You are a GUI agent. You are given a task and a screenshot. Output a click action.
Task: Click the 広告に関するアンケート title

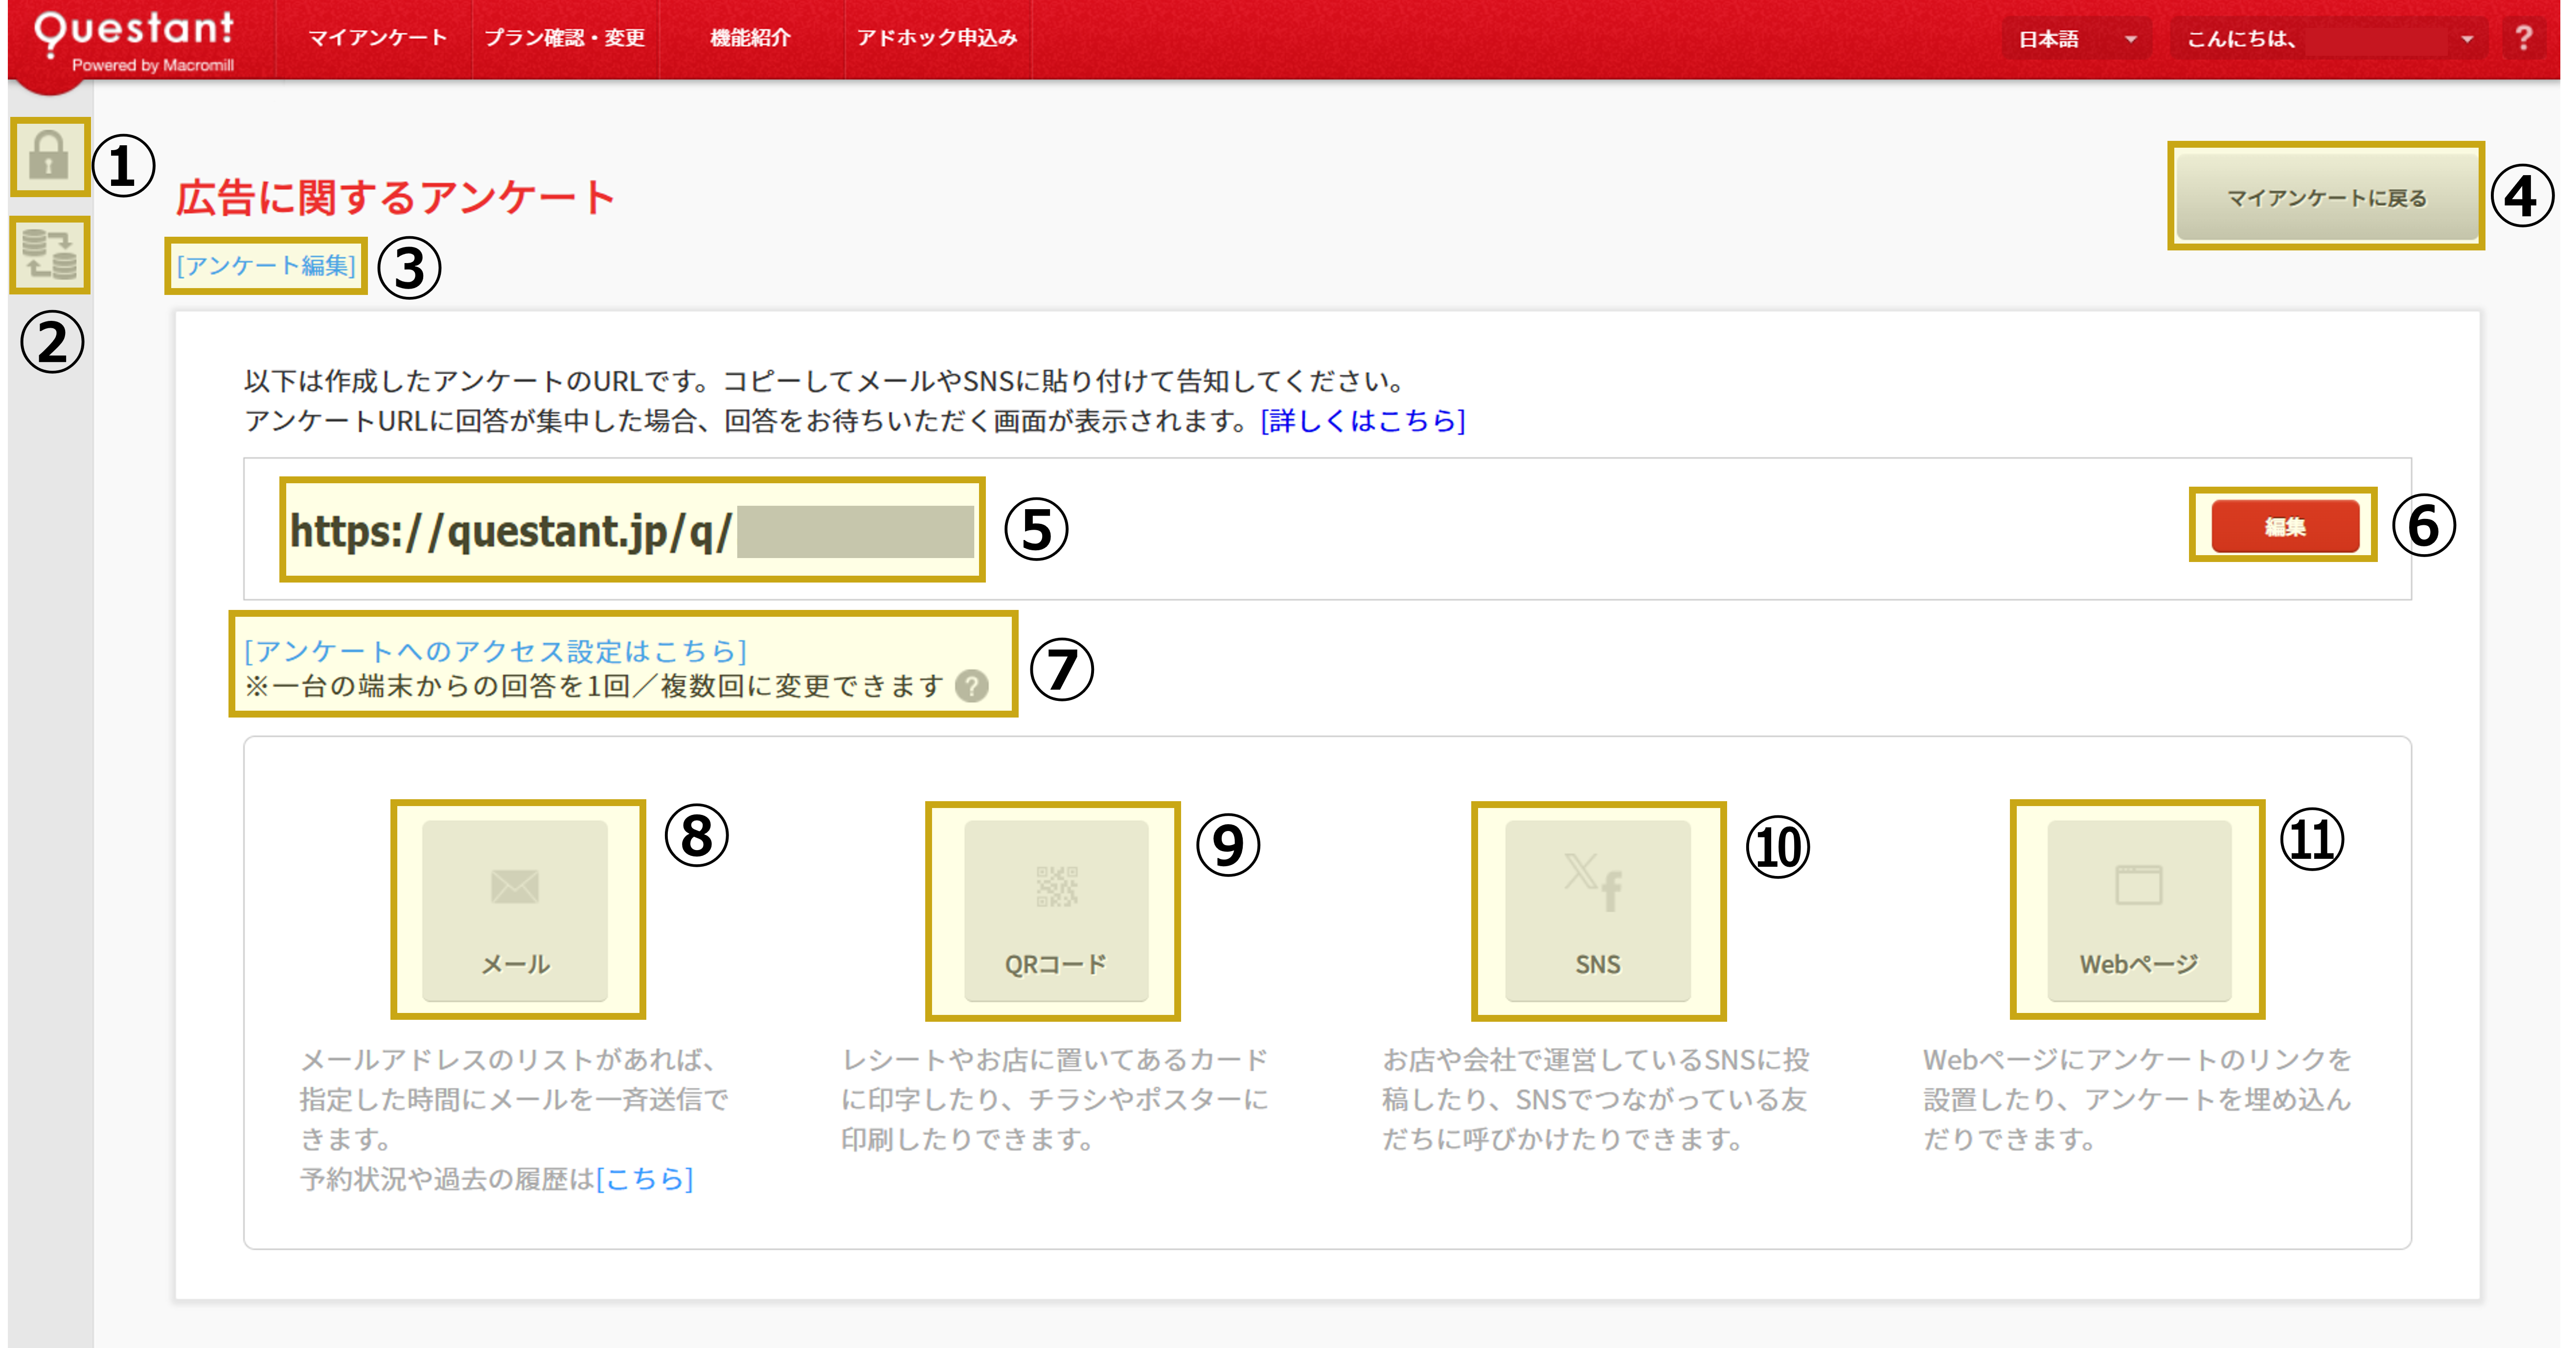click(x=396, y=197)
